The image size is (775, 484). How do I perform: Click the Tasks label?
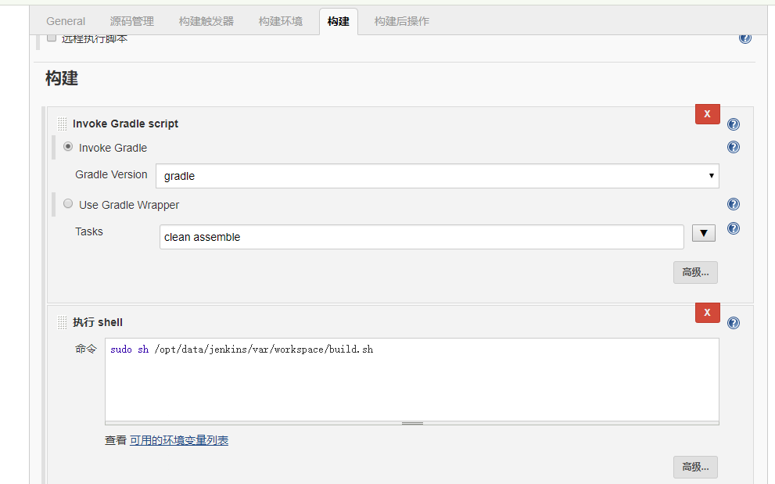coord(89,231)
